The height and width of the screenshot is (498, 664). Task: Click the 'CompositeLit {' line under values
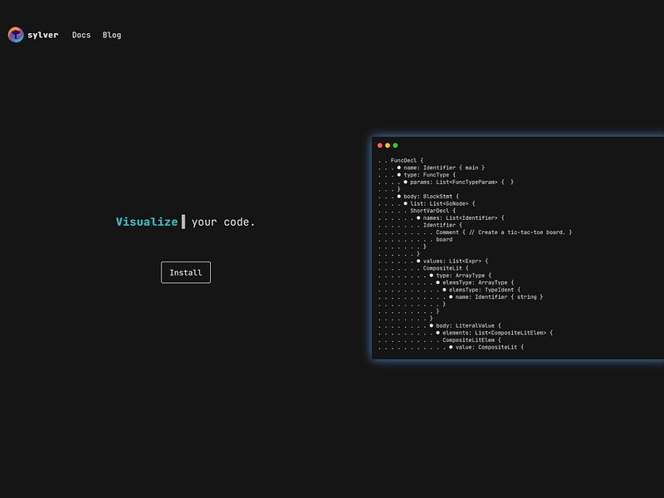[x=446, y=268]
